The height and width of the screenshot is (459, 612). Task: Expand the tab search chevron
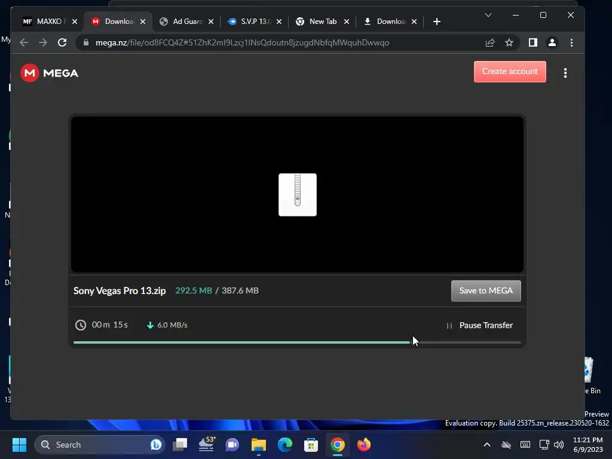pos(488,15)
